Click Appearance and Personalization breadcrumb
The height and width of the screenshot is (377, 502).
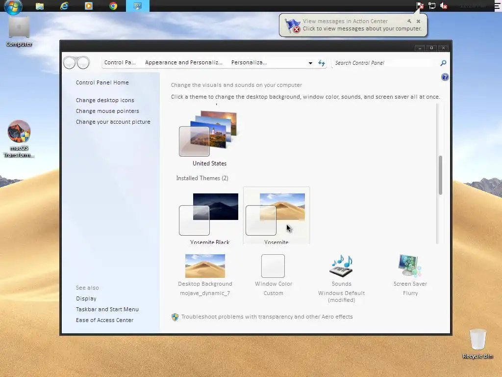point(183,62)
